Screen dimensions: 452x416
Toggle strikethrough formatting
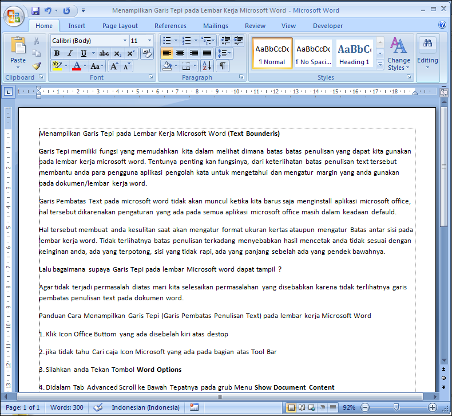coord(104,53)
